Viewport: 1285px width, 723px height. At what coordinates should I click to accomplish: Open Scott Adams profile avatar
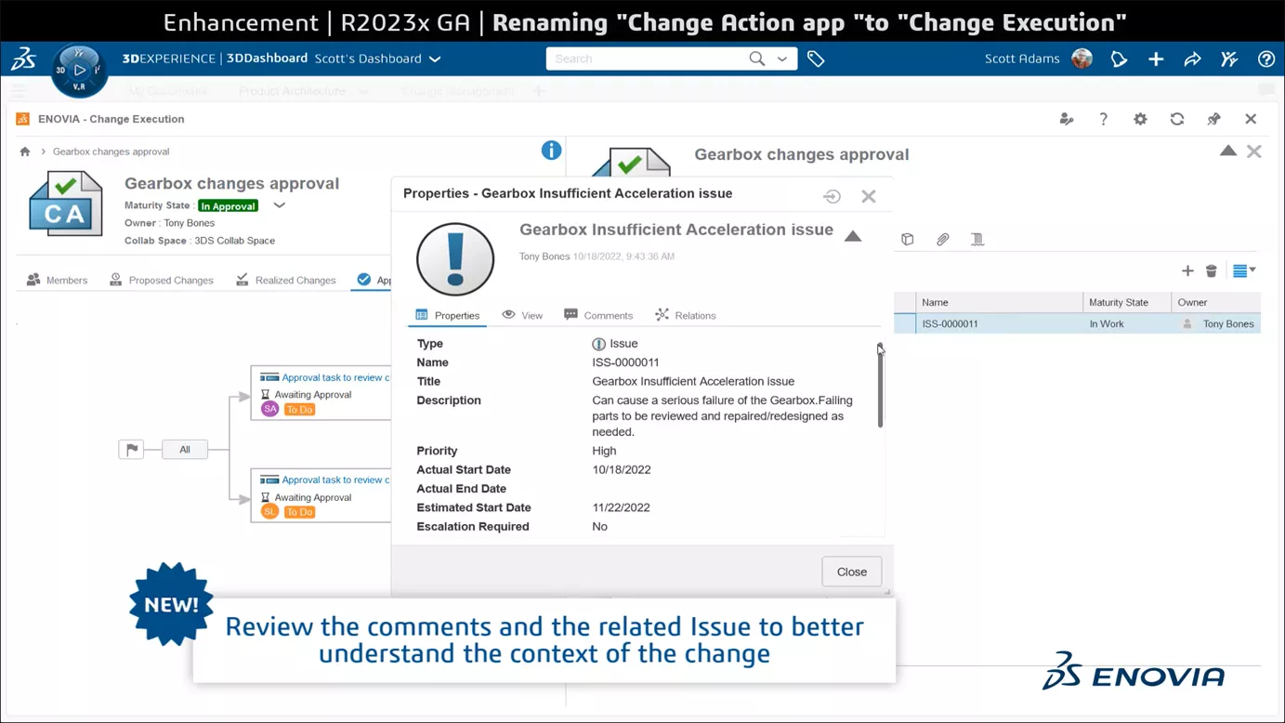[1082, 59]
